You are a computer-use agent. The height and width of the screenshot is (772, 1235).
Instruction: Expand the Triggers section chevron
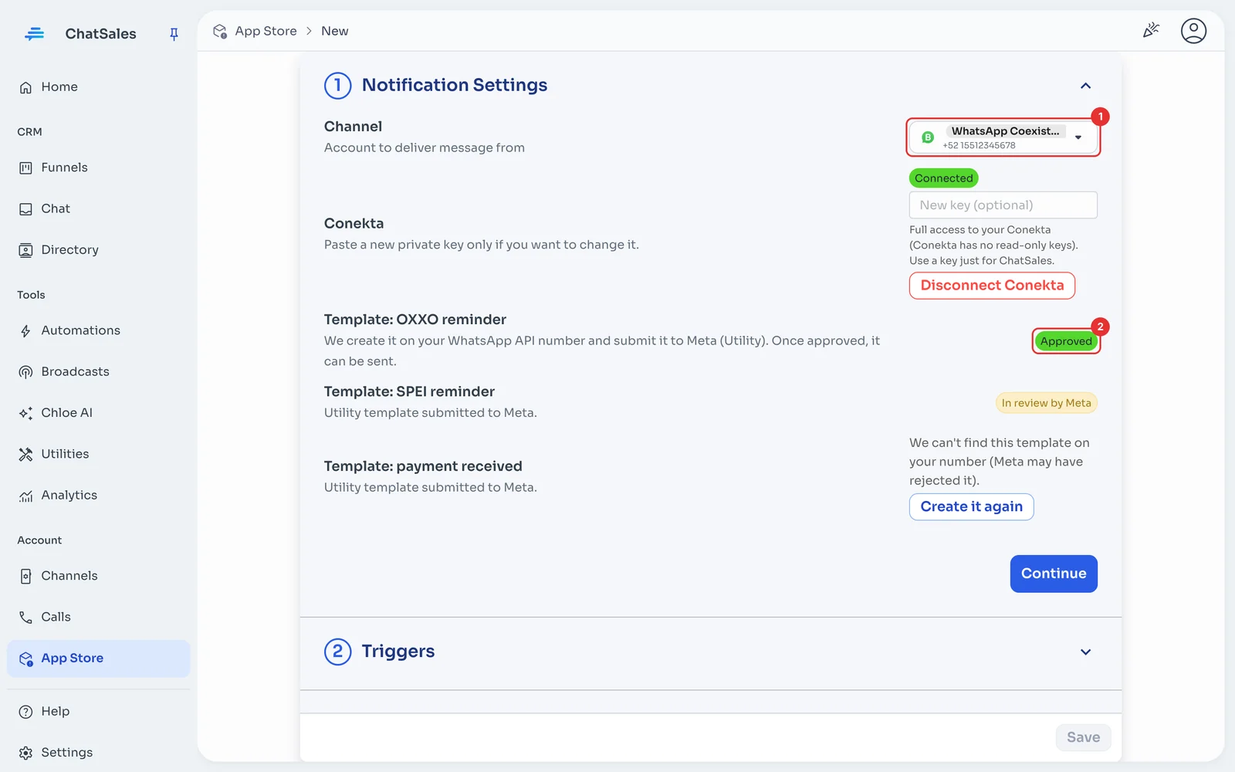tap(1085, 652)
